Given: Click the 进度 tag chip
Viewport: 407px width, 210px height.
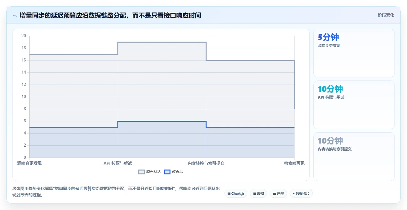Looking at the screenshot, I should pyautogui.click(x=278, y=193).
